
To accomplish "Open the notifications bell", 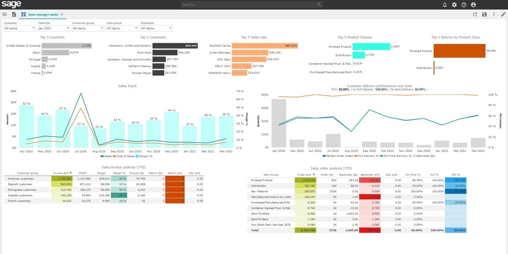I will tap(445, 5).
